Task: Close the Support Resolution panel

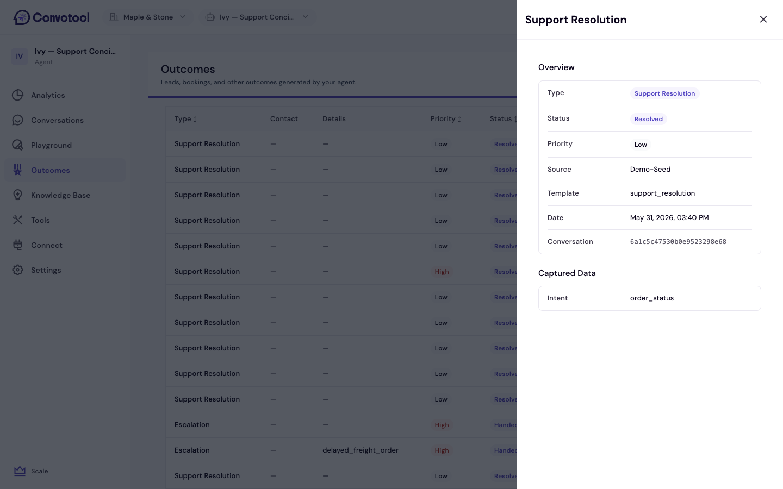Action: tap(763, 20)
